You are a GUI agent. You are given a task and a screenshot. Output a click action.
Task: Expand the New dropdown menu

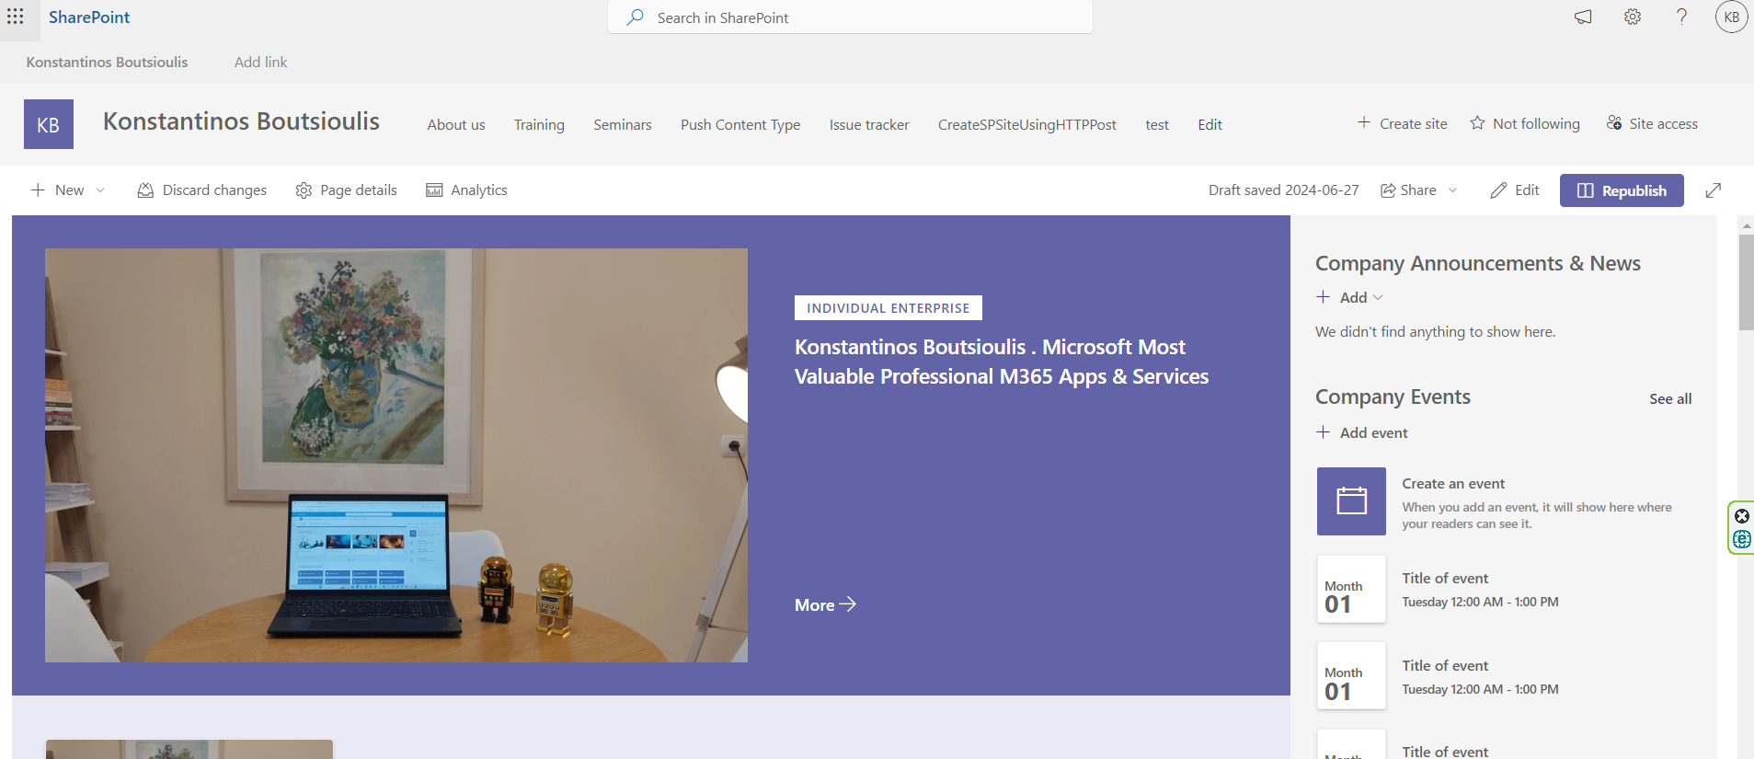(x=68, y=190)
